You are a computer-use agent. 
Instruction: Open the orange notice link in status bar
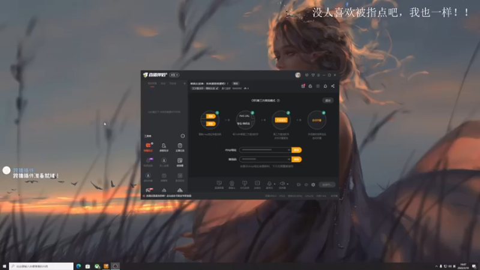click(169, 196)
